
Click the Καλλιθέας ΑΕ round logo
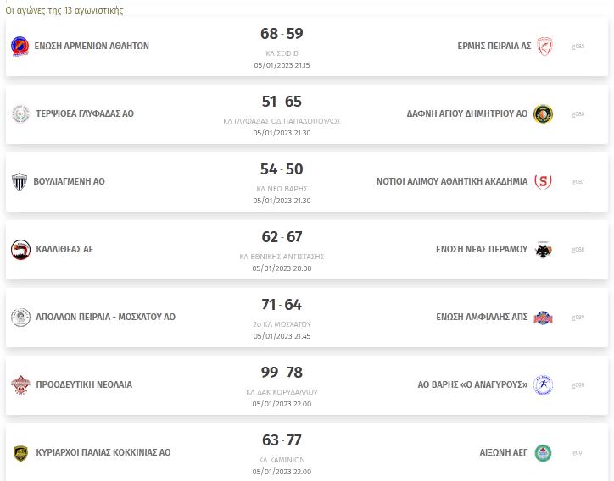pos(20,250)
